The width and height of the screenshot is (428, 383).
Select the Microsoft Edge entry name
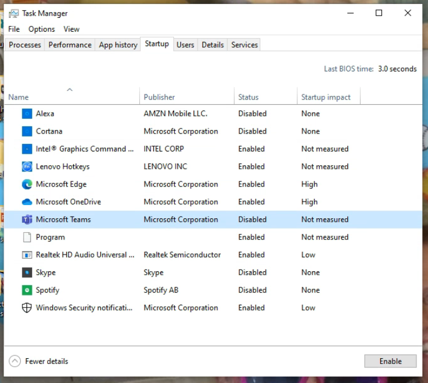[x=61, y=184]
